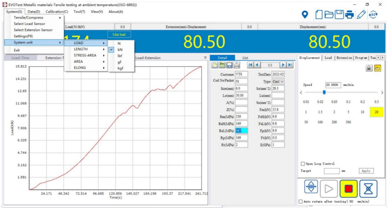Click the yellow loop return icon

click(x=378, y=68)
